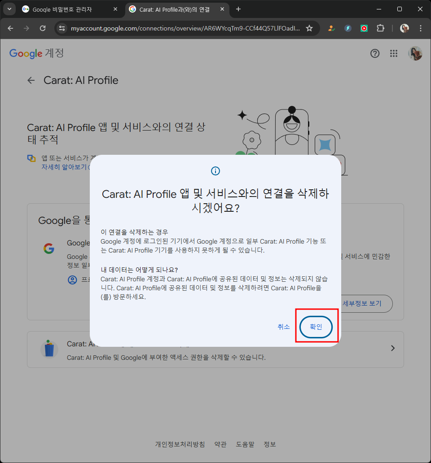Reload the page
Image resolution: width=431 pixels, height=463 pixels.
pos(43,28)
